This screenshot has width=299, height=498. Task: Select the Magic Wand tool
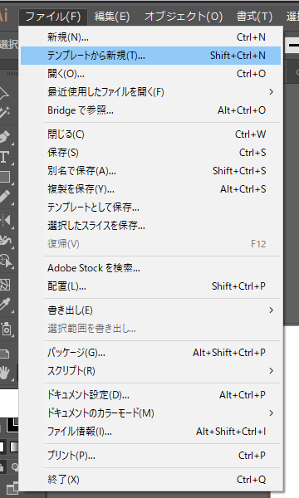point(5,113)
